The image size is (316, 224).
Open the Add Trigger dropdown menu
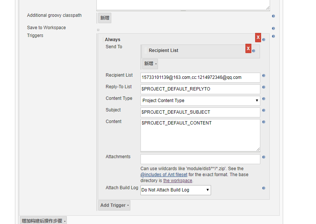click(114, 205)
